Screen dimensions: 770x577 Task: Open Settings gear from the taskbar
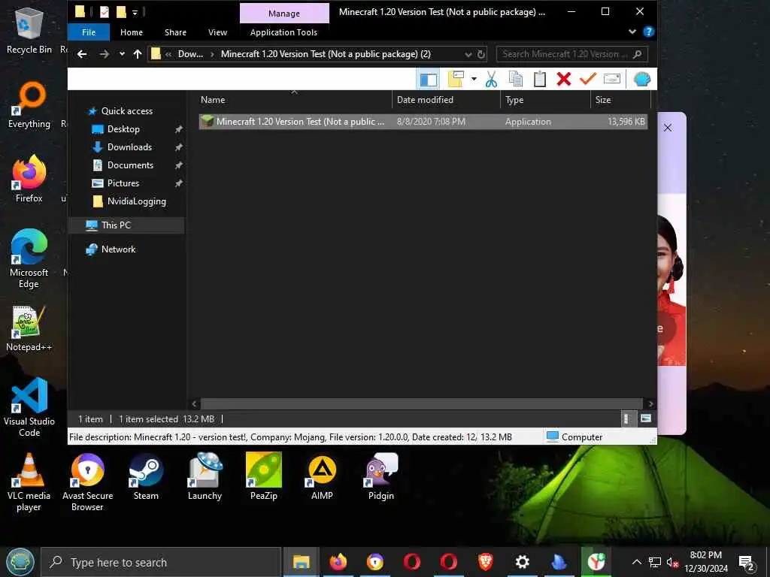522,562
